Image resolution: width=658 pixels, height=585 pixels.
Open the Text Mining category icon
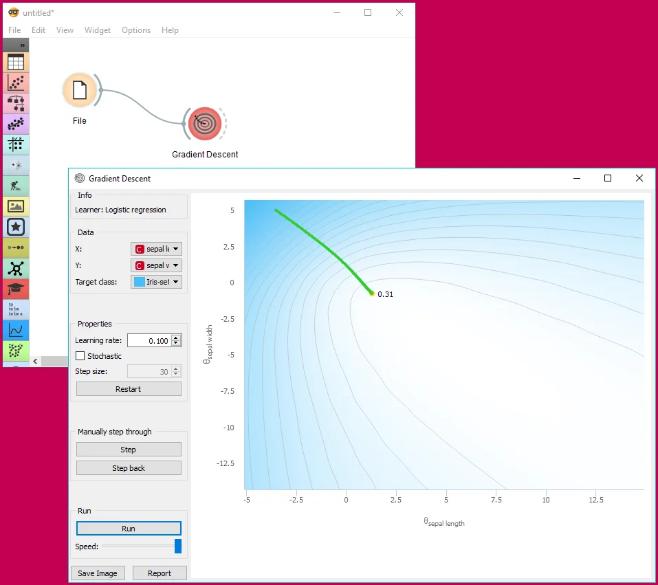point(15,309)
